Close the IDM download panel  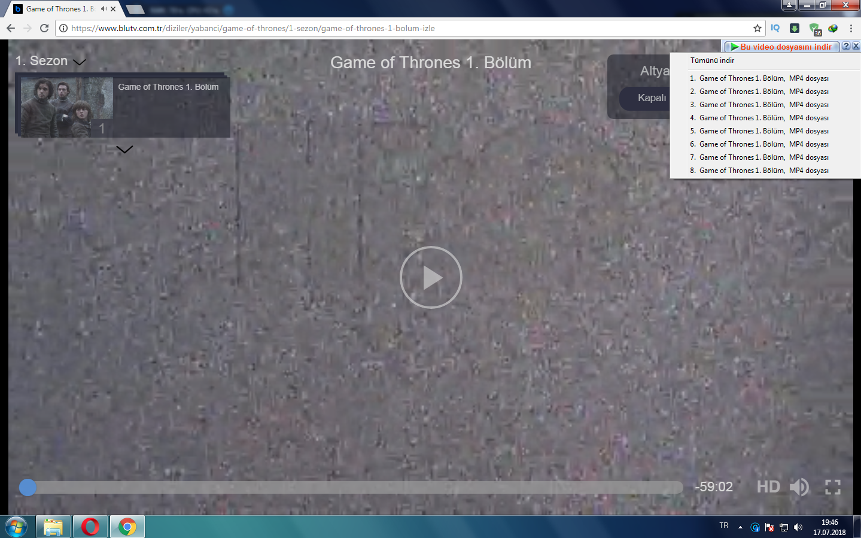856,46
